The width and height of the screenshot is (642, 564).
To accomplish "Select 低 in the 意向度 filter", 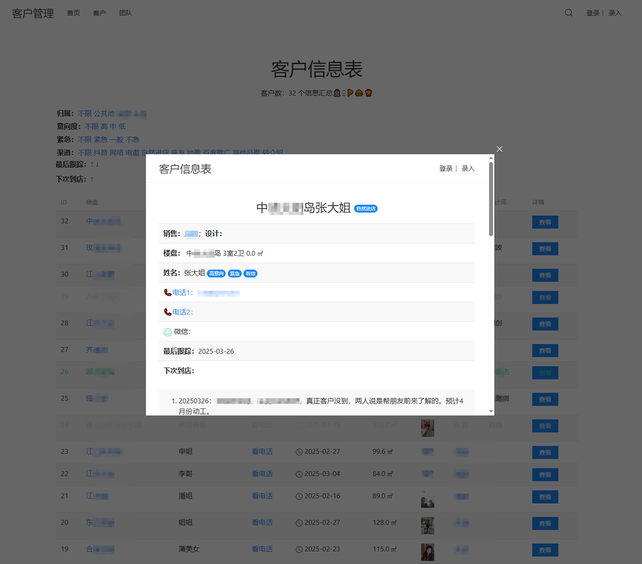I will tap(122, 127).
